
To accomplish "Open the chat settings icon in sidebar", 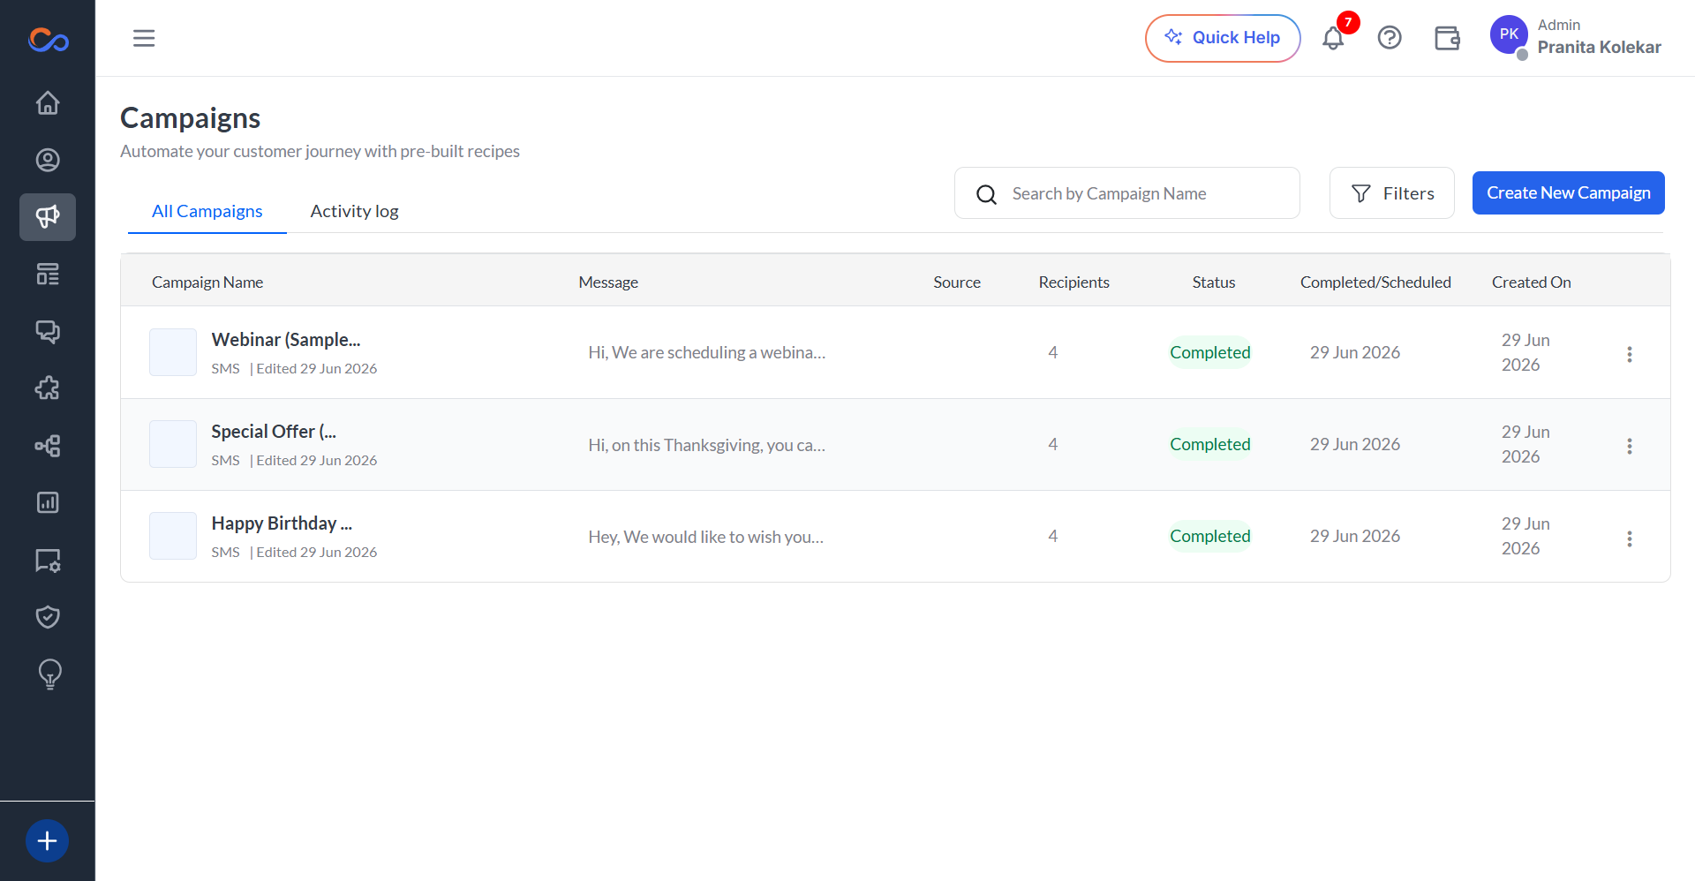I will click(48, 560).
